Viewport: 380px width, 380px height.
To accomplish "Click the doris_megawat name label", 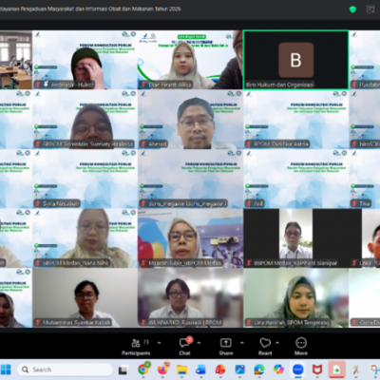I will point(187,203).
